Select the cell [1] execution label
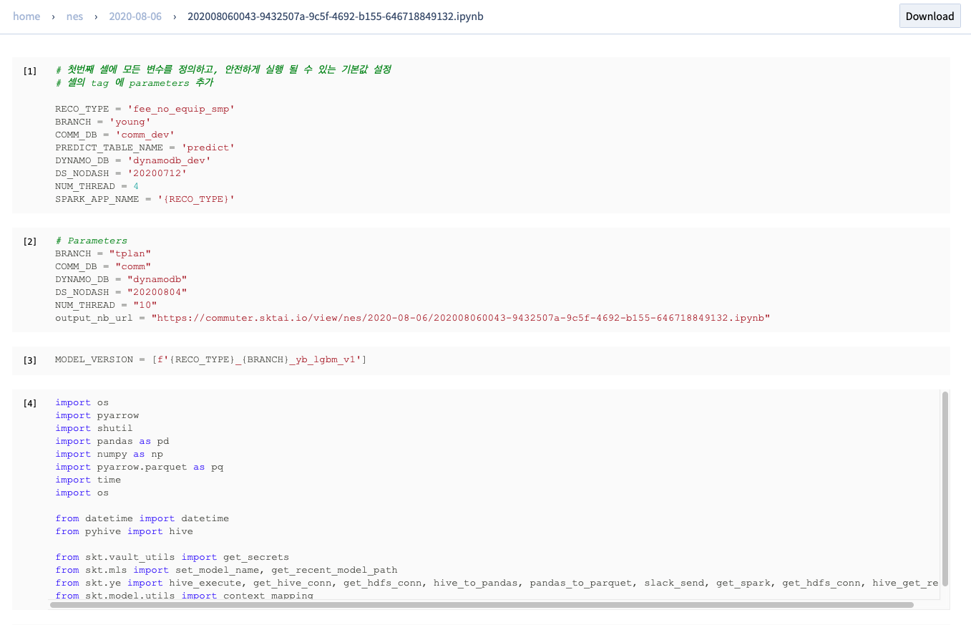971x625 pixels. tap(30, 71)
